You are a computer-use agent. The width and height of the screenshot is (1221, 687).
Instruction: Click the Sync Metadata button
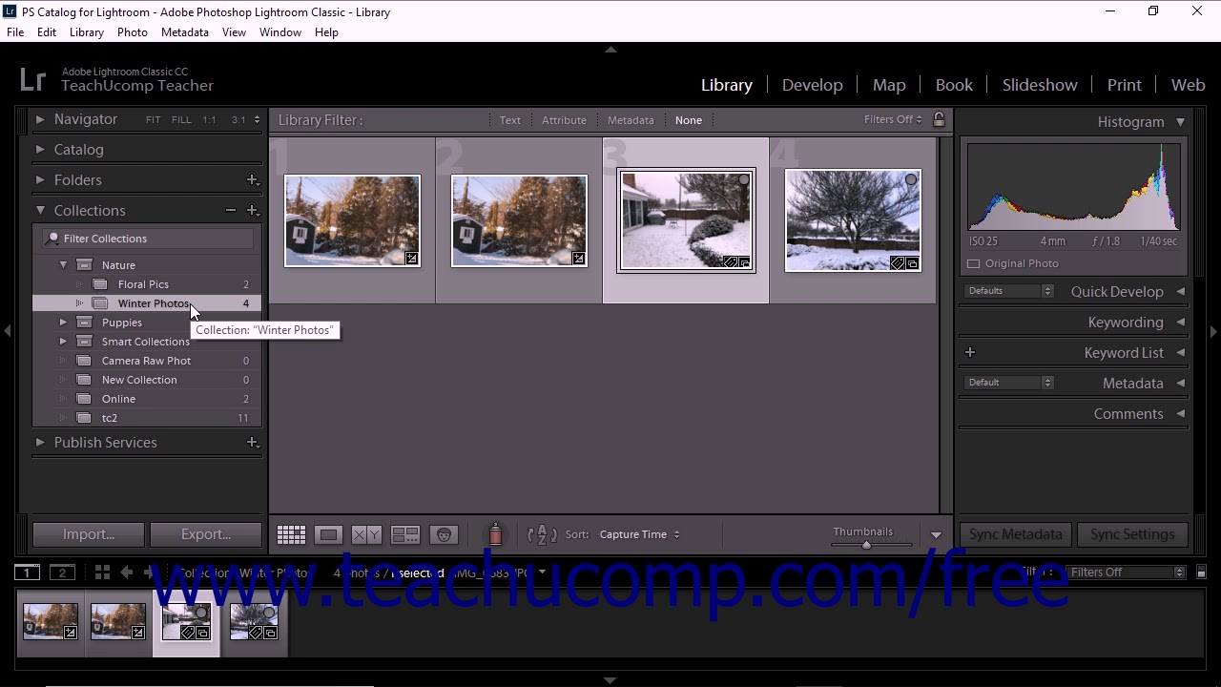pyautogui.click(x=1016, y=534)
